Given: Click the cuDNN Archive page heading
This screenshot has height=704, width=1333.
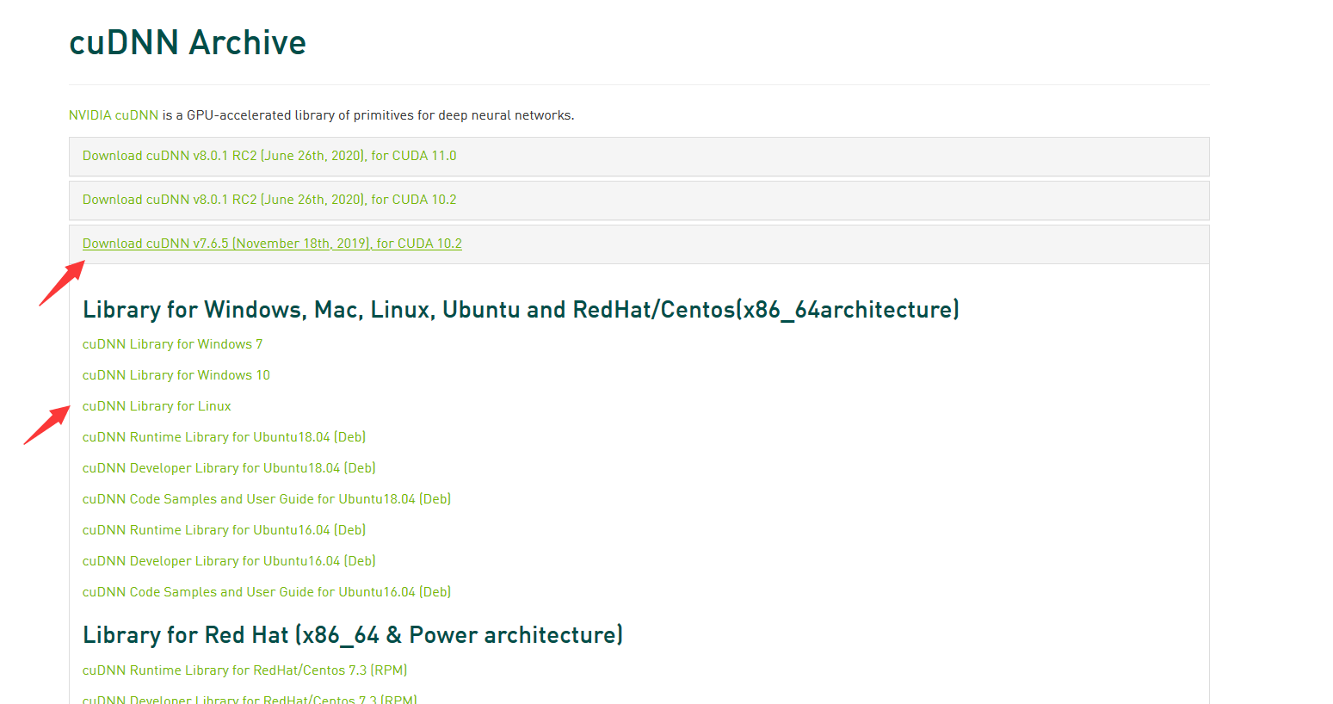Looking at the screenshot, I should [188, 42].
